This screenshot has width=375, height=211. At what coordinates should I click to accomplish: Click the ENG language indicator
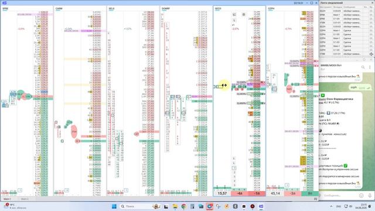pyautogui.click(x=339, y=206)
